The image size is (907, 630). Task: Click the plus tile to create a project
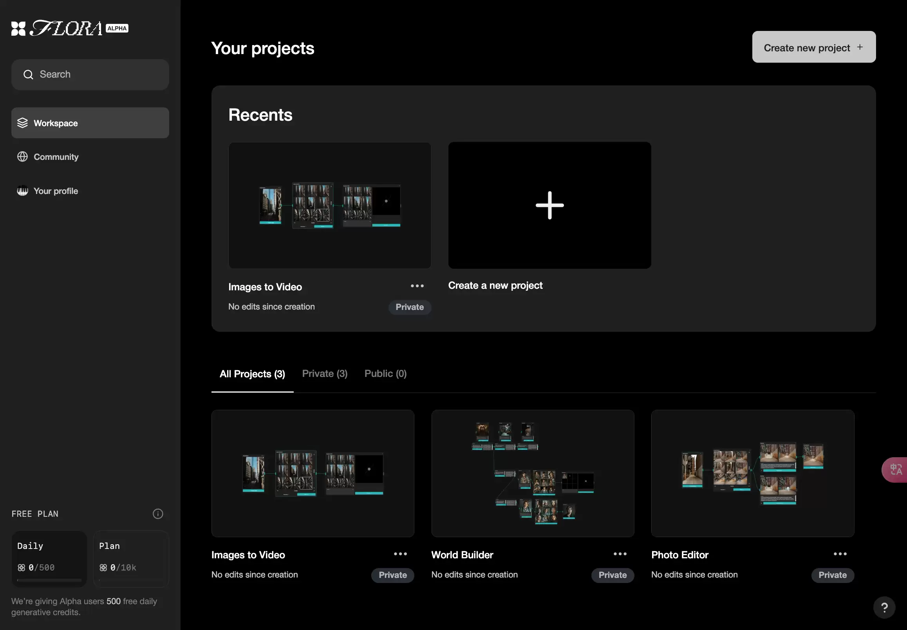point(549,205)
